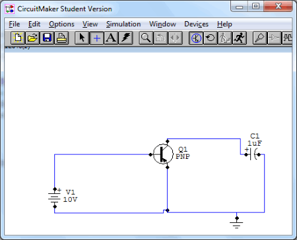Click the 'PNP' label text
This screenshot has width=297, height=240.
point(183,156)
